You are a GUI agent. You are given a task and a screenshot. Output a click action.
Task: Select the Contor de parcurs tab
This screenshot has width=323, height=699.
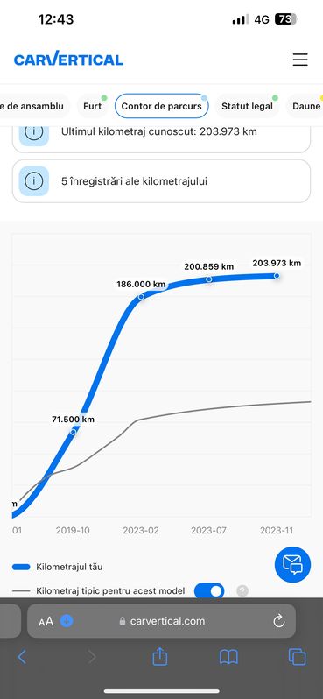point(161,106)
